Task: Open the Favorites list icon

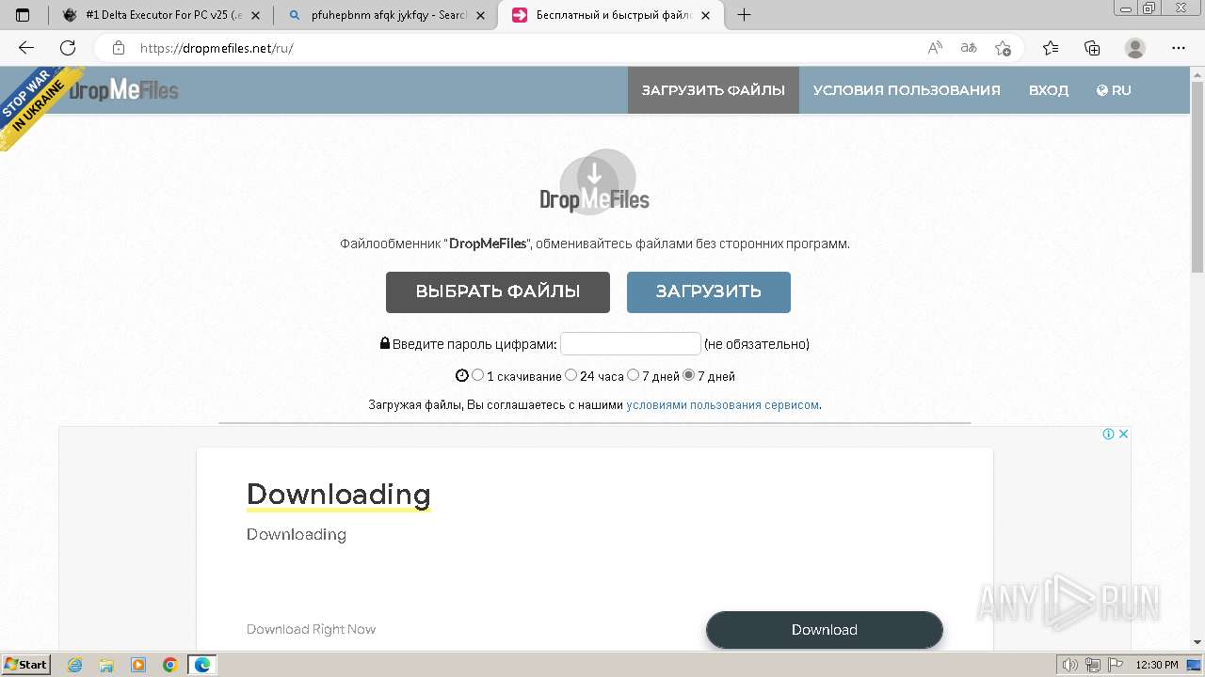Action: pos(1051,48)
